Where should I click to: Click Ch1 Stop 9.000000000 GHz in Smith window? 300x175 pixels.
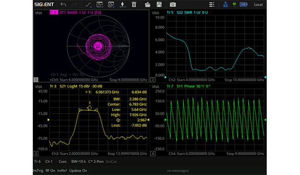(x=128, y=80)
